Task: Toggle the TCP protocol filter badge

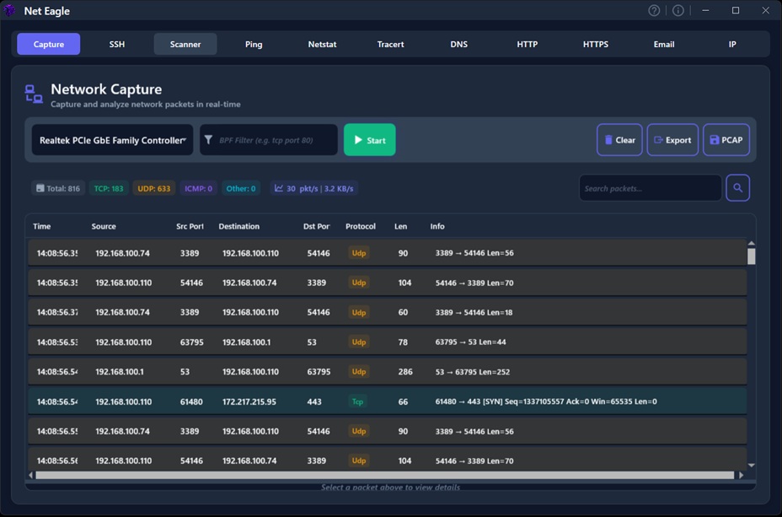Action: click(109, 187)
